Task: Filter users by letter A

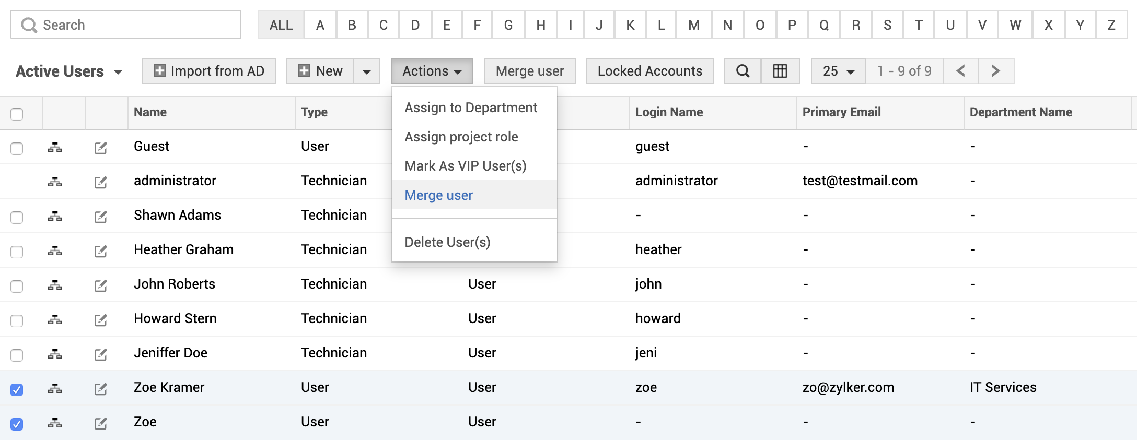Action: 320,25
